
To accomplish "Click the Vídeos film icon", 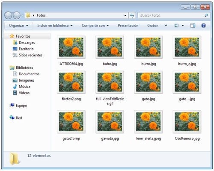I will click(15, 93).
